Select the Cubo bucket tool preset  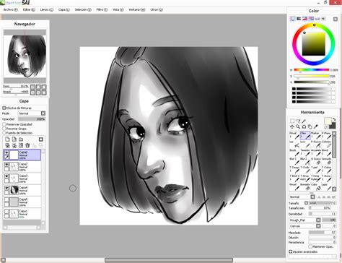click(316, 187)
